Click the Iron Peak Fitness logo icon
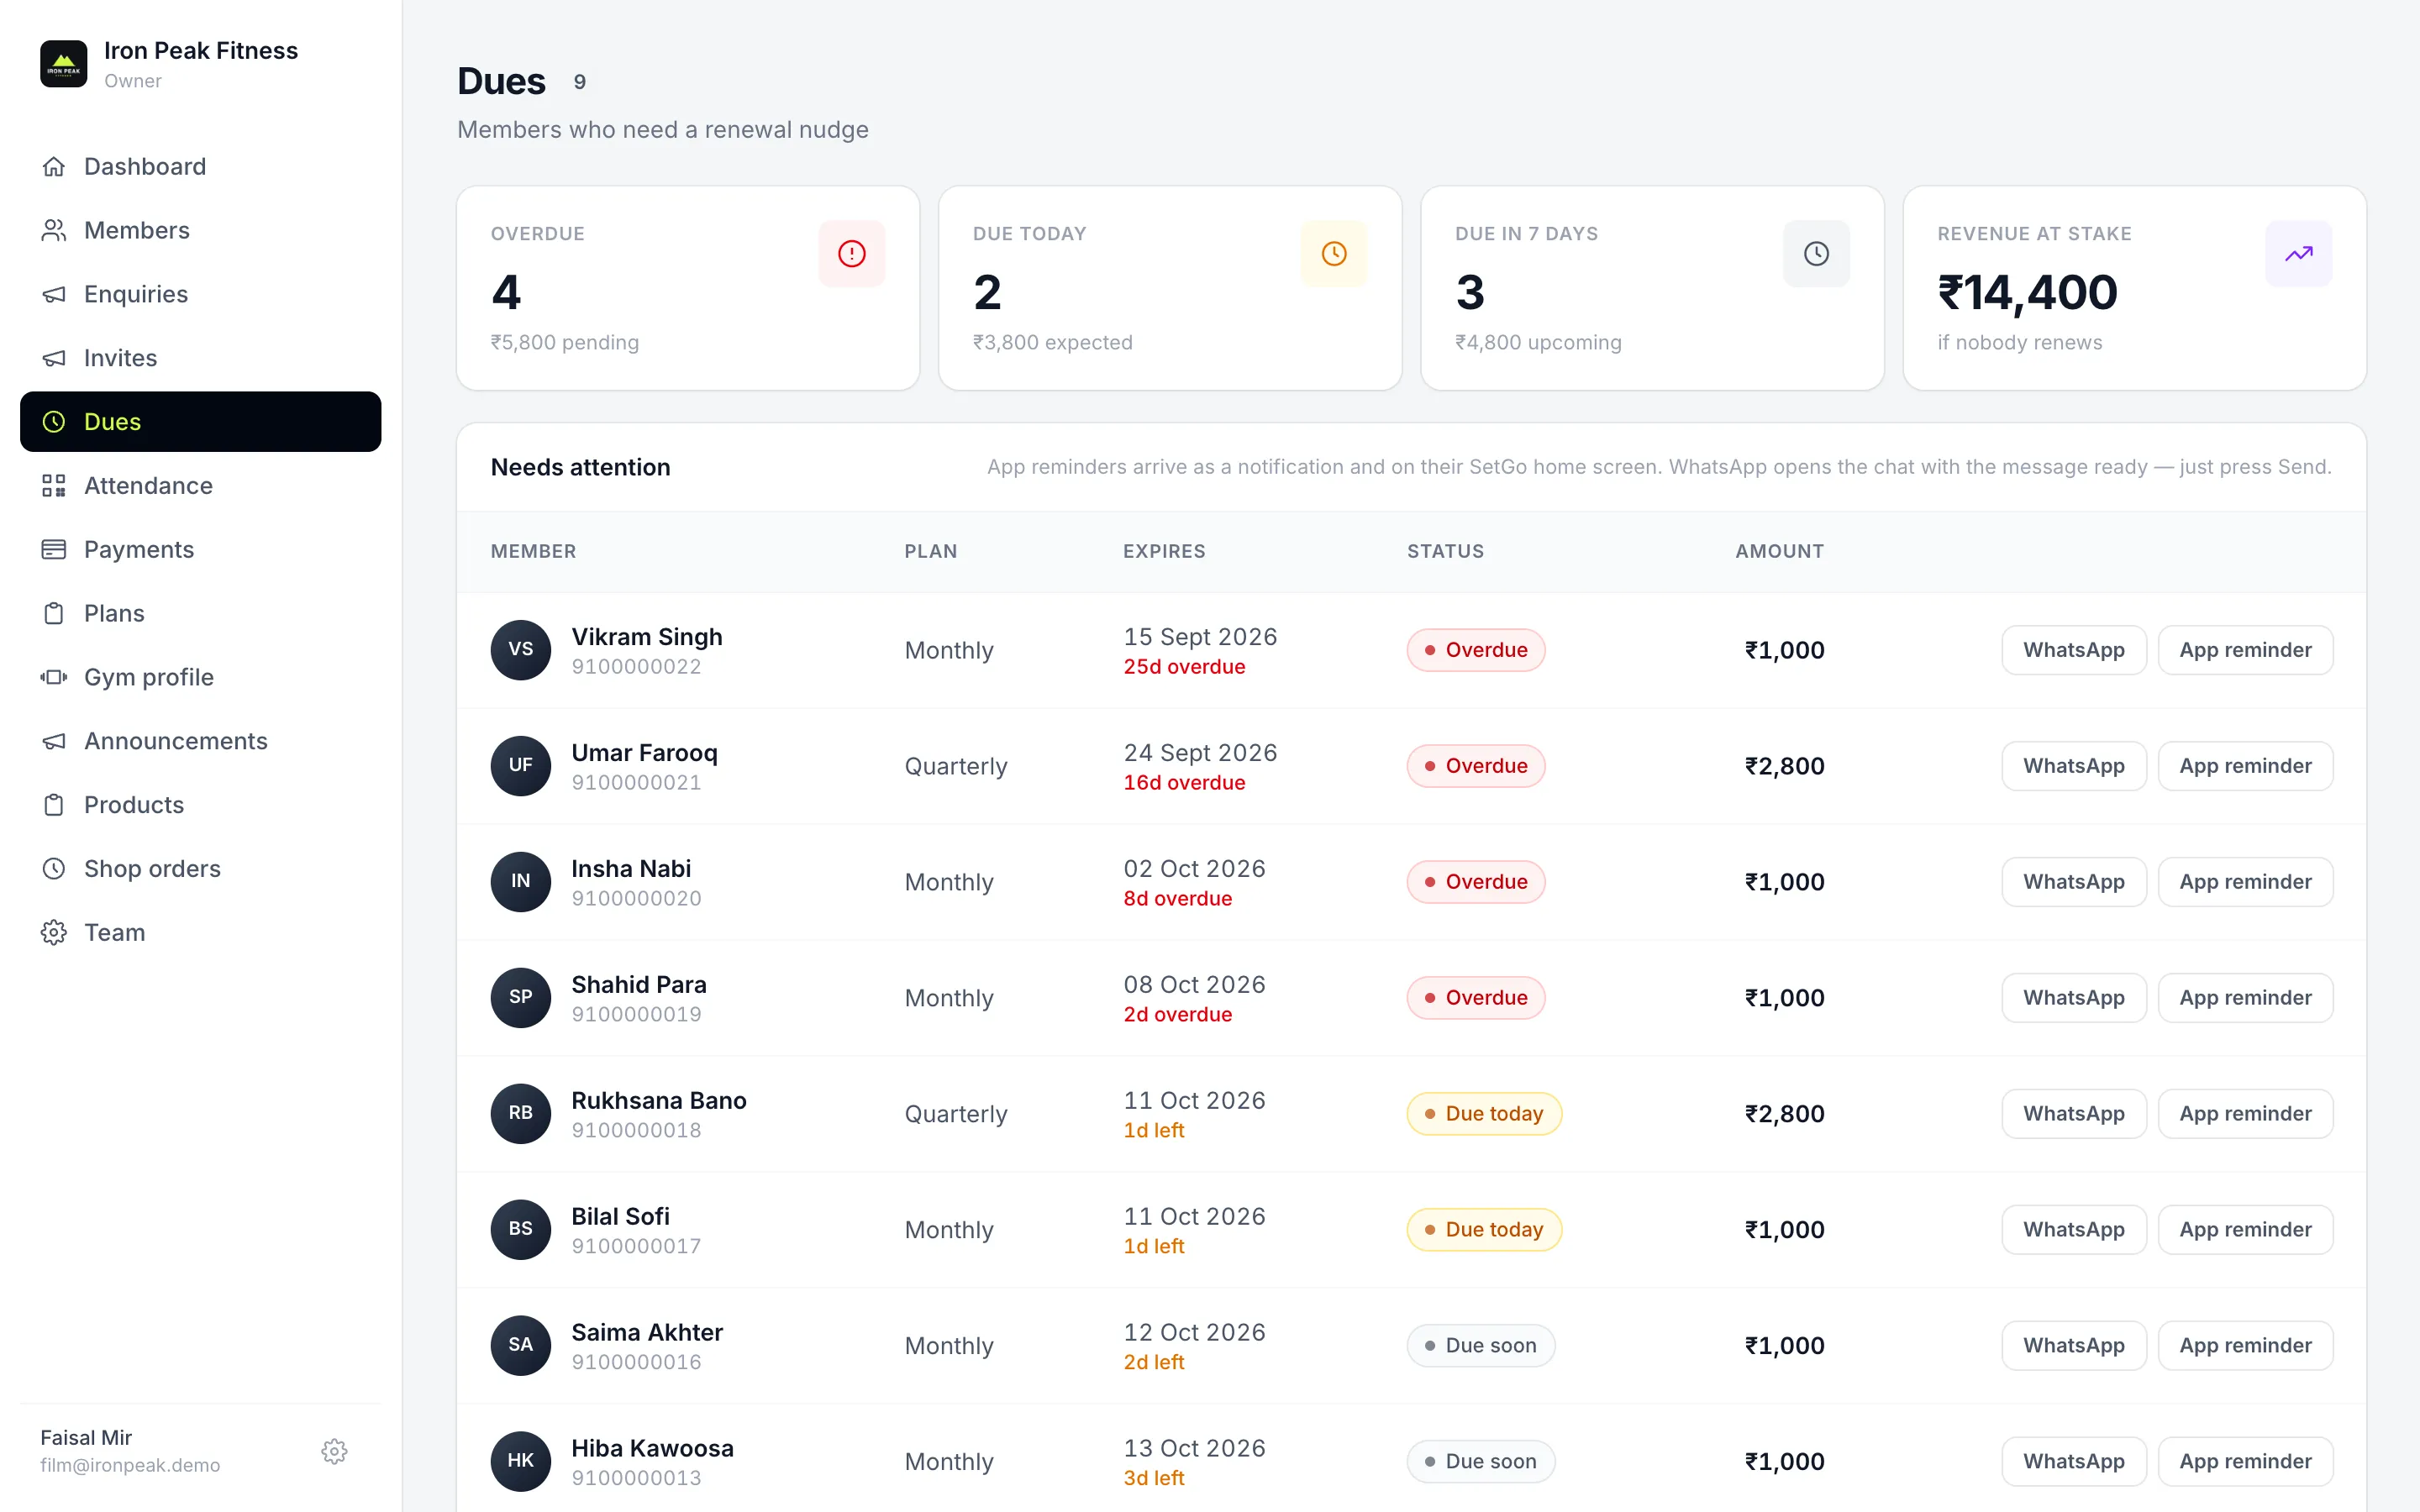2420x1512 pixels. (x=64, y=64)
